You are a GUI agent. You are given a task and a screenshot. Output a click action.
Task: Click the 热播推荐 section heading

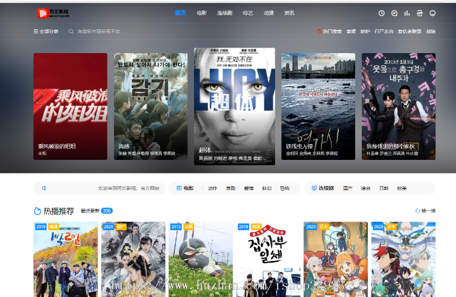pos(59,211)
